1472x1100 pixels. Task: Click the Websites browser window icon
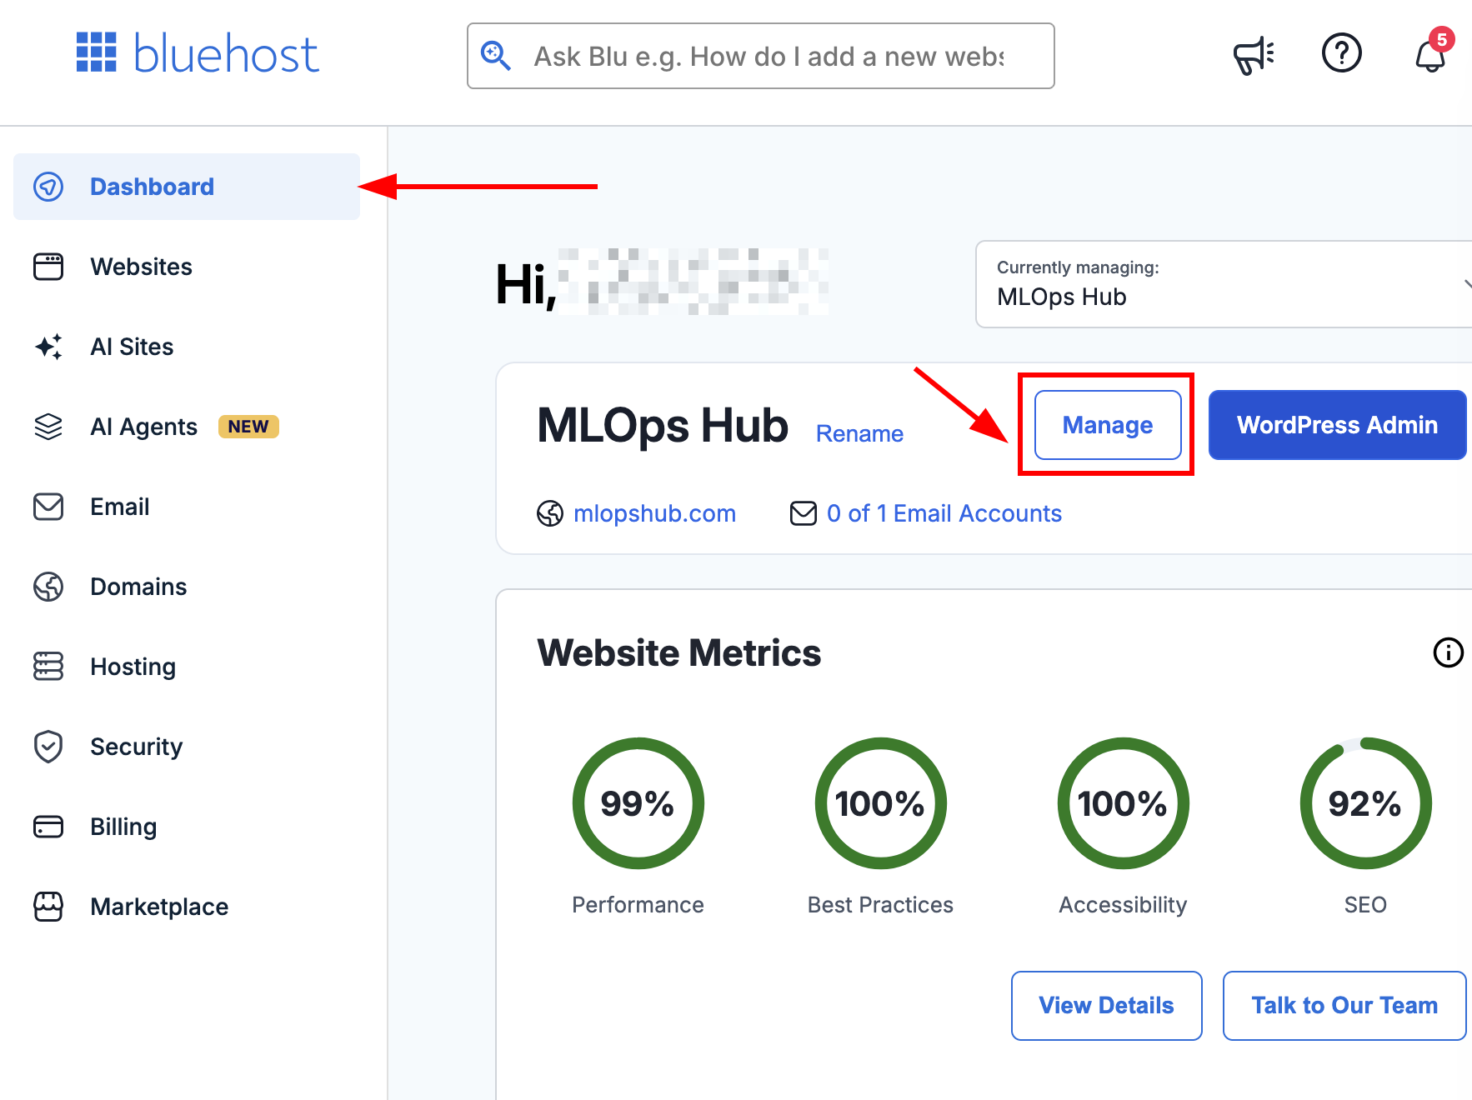tap(48, 267)
